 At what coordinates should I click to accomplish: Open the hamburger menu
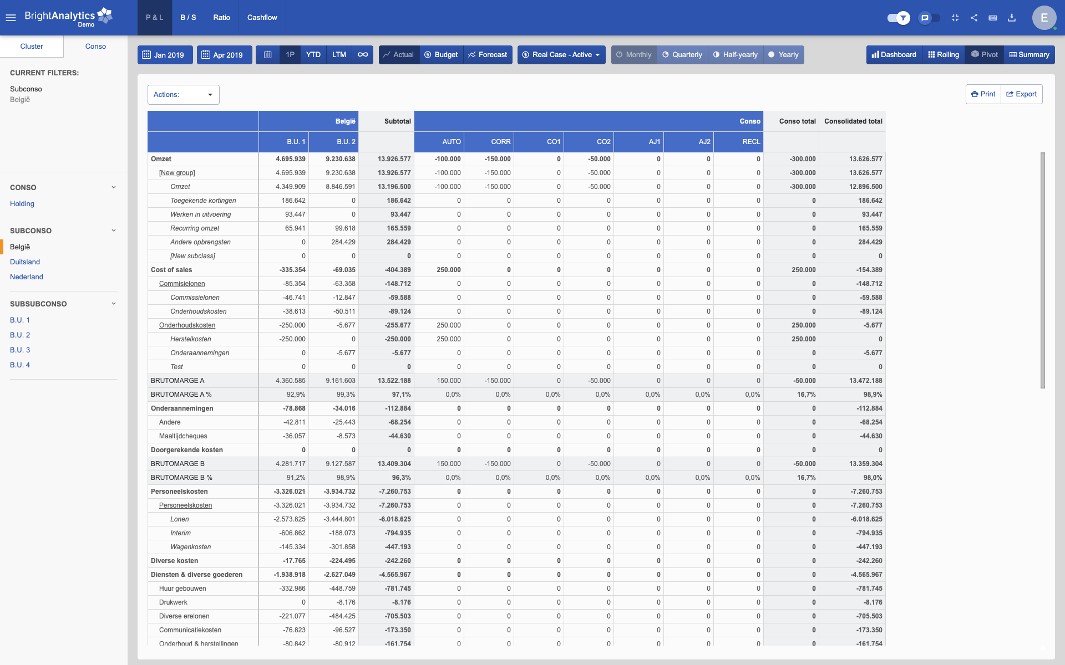11,17
